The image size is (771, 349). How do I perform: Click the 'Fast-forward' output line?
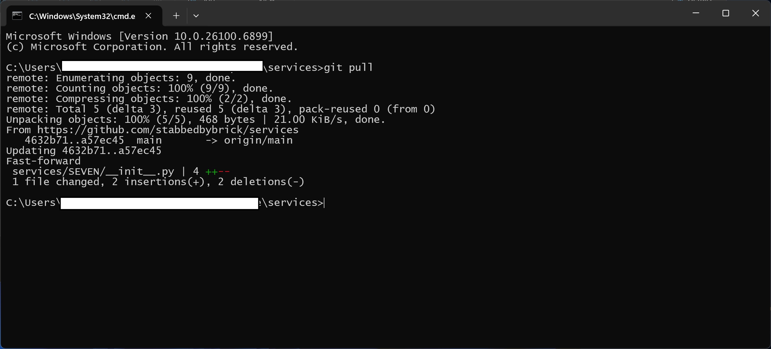pos(43,161)
